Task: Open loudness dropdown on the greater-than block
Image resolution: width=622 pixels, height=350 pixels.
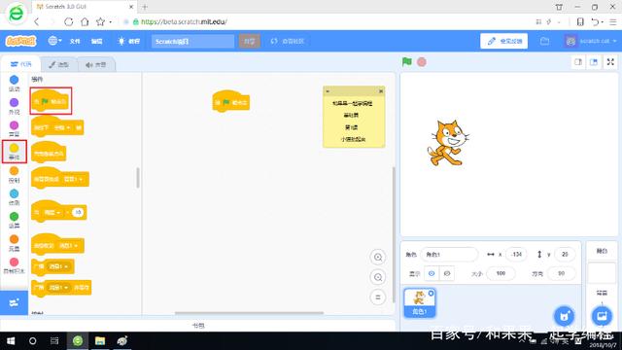Action: click(x=52, y=213)
